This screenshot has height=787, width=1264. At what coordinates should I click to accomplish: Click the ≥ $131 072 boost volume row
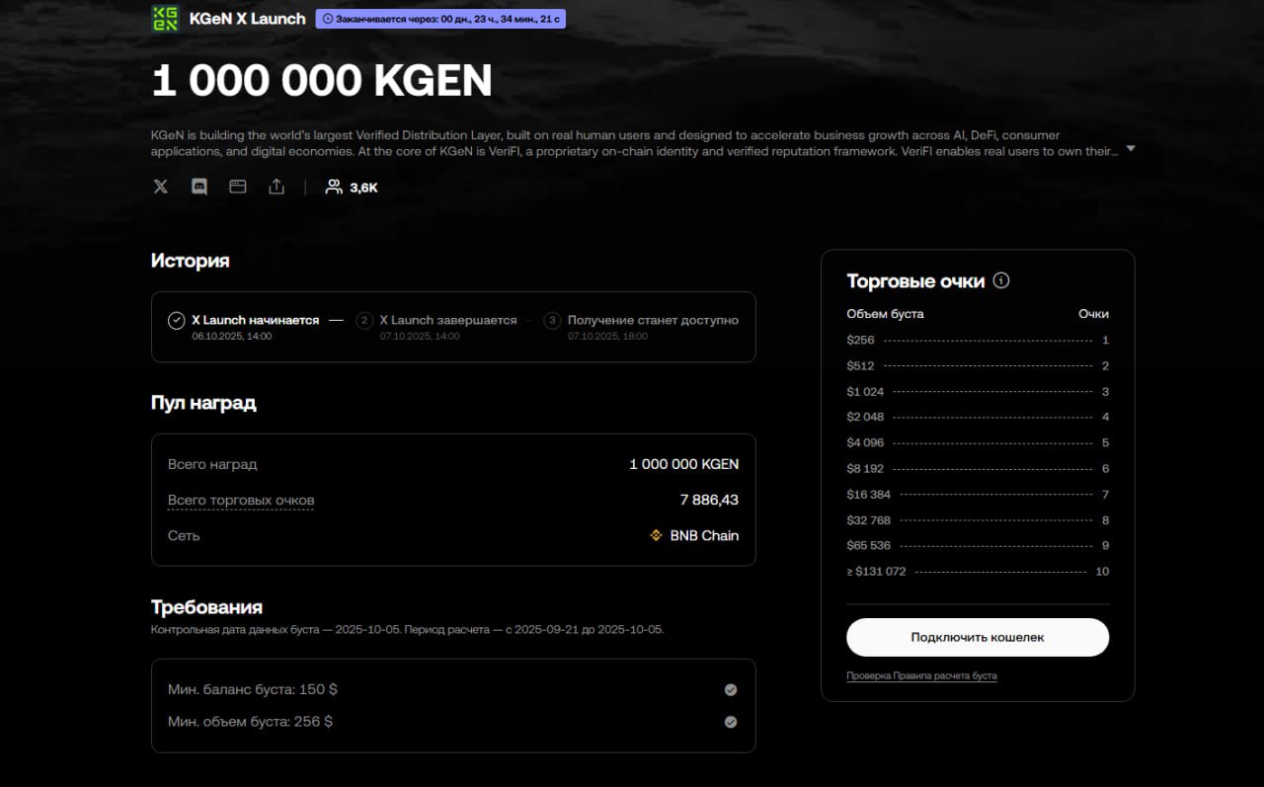(977, 572)
